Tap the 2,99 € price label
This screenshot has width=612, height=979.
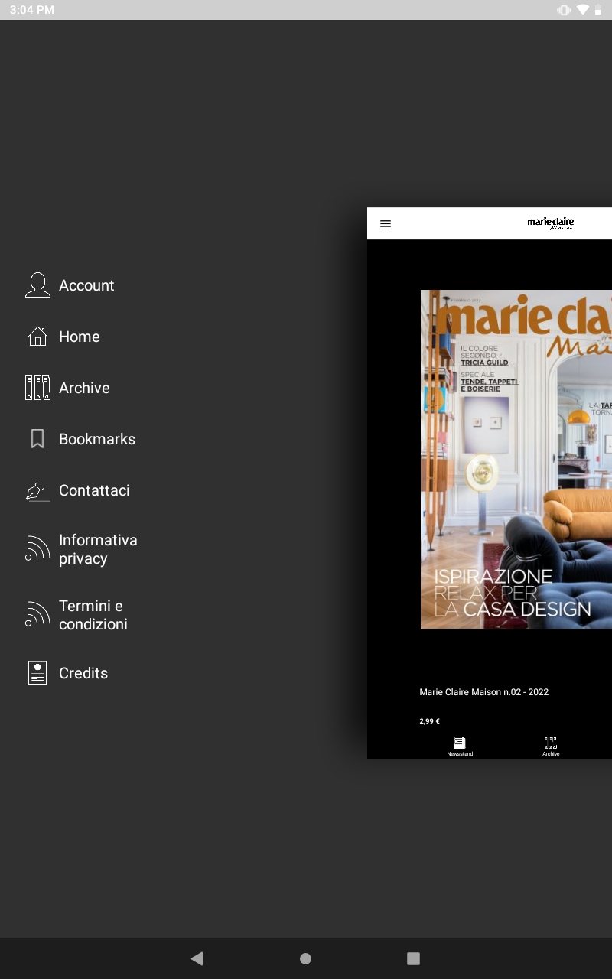[x=429, y=721]
